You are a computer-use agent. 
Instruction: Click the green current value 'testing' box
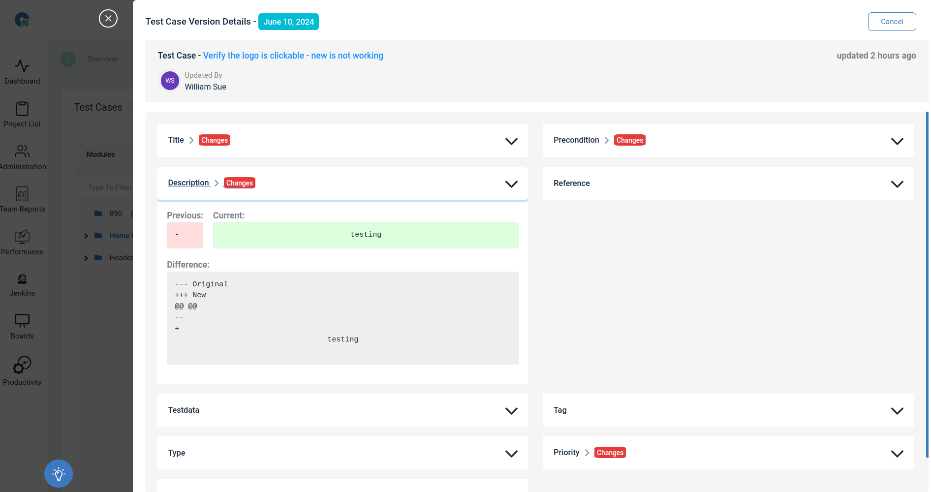(366, 235)
